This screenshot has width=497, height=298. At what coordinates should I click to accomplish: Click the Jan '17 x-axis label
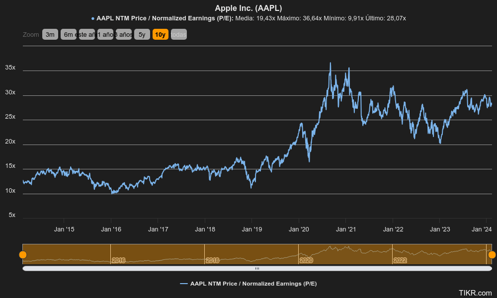pos(158,229)
